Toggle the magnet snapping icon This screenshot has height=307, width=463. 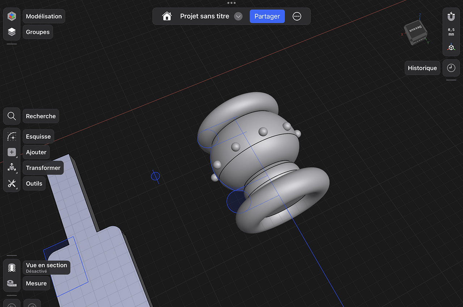[451, 16]
